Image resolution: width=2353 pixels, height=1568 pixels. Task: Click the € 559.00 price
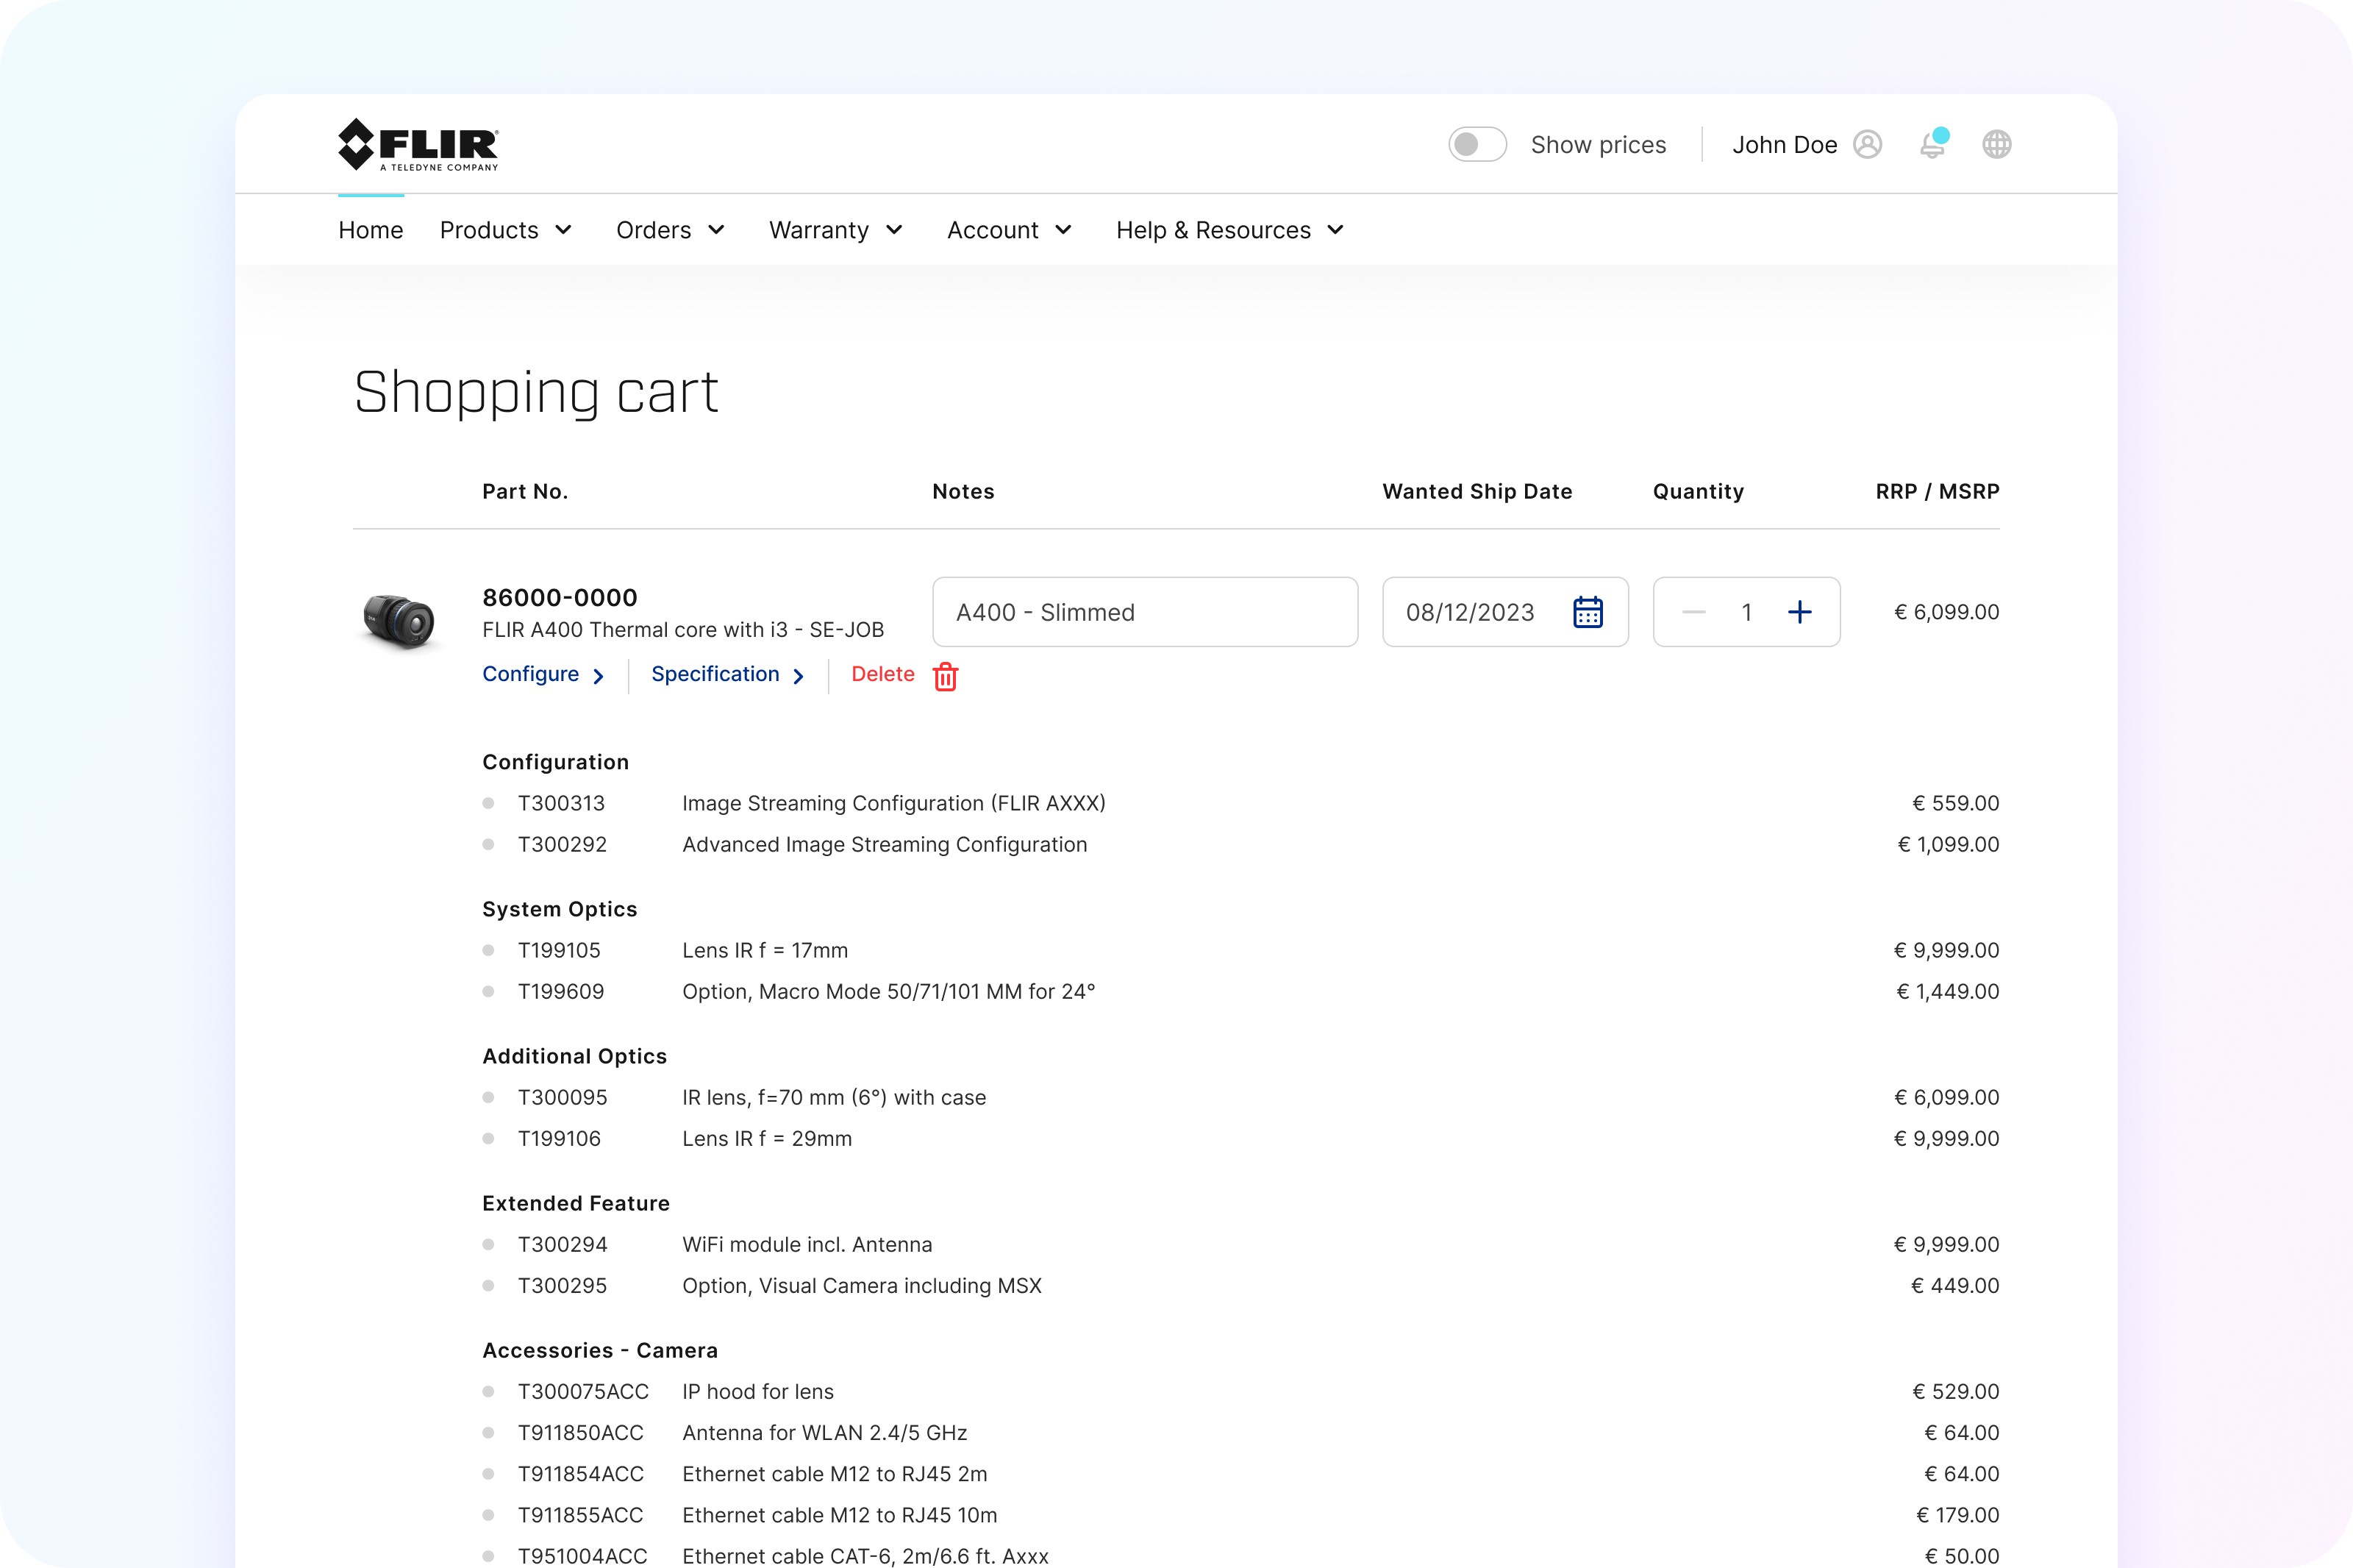tap(1955, 803)
